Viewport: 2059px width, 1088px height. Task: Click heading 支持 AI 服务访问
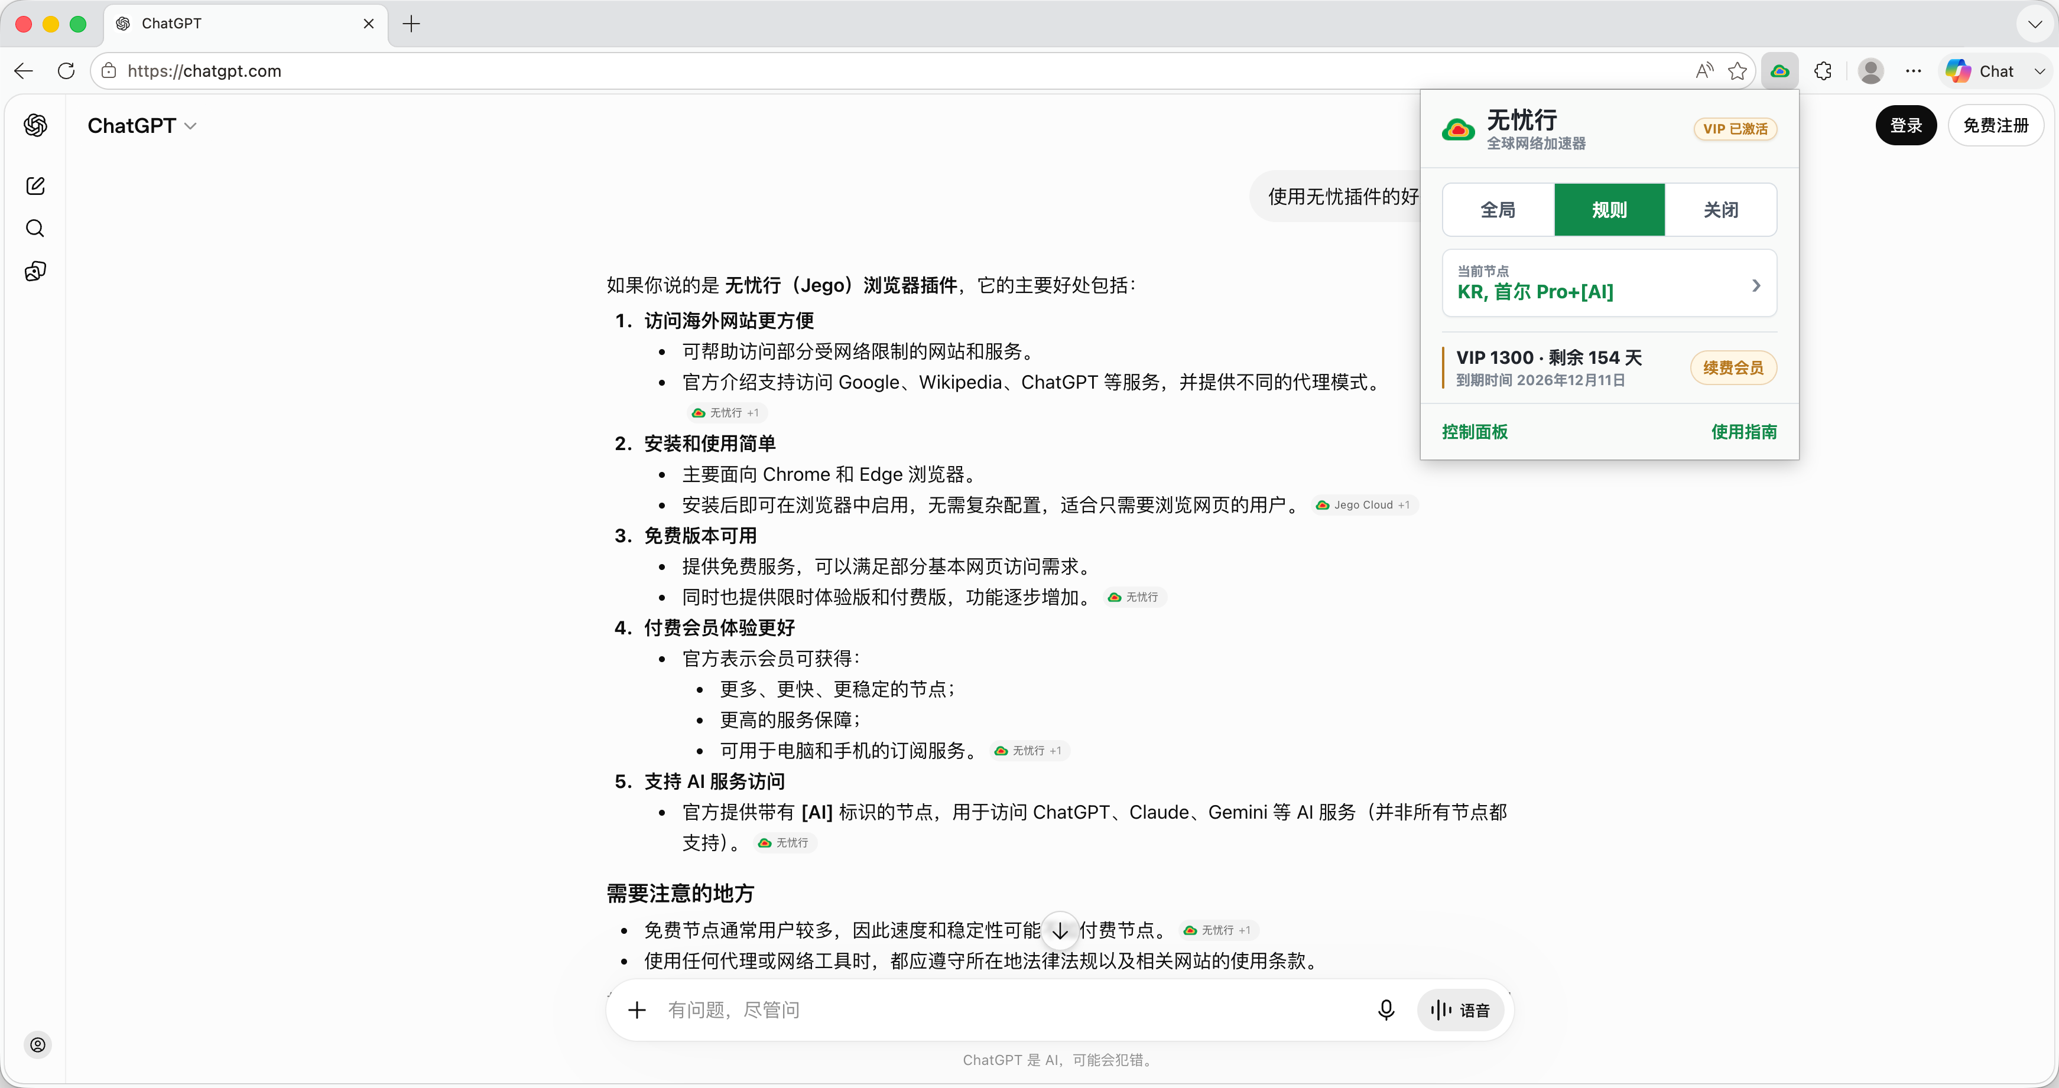click(715, 781)
